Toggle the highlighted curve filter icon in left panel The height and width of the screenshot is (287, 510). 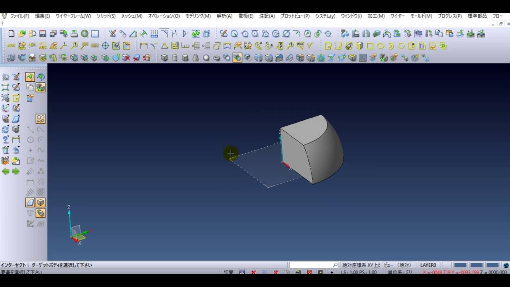[x=40, y=118]
